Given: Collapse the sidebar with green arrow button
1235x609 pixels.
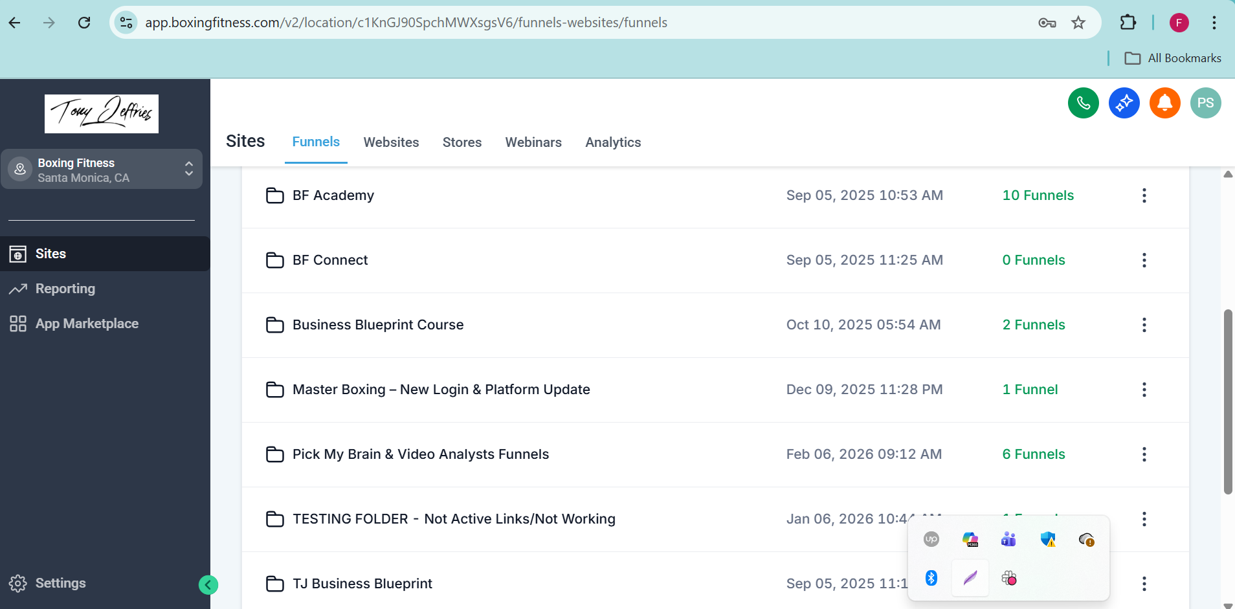Looking at the screenshot, I should click(208, 585).
